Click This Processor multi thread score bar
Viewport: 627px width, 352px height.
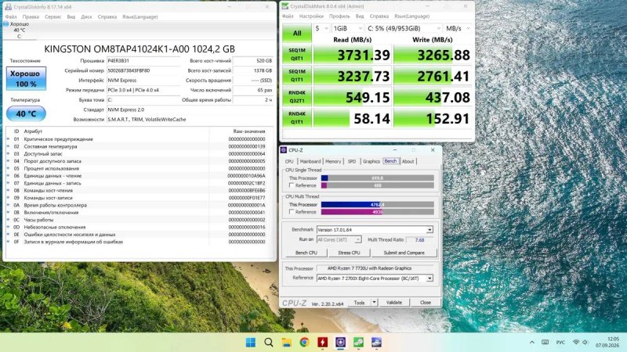tap(378, 204)
